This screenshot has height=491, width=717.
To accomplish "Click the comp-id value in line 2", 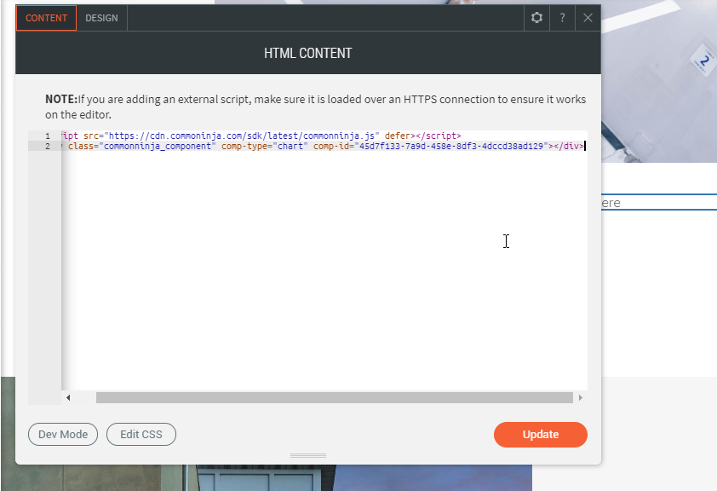I will (x=451, y=147).
